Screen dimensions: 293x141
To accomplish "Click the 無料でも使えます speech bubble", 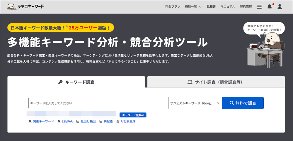I will click(x=264, y=28).
